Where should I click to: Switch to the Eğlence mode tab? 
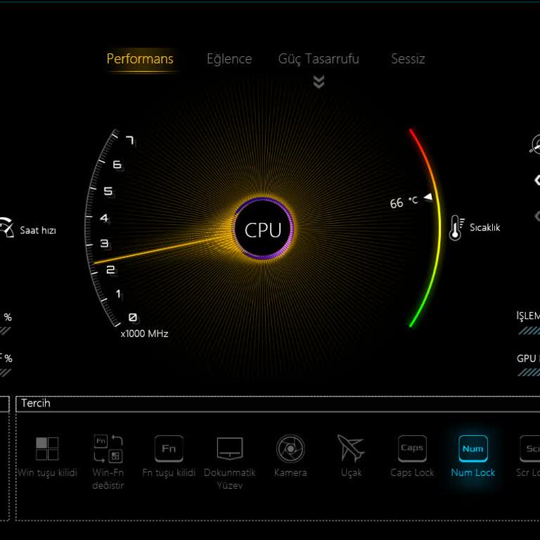229,59
